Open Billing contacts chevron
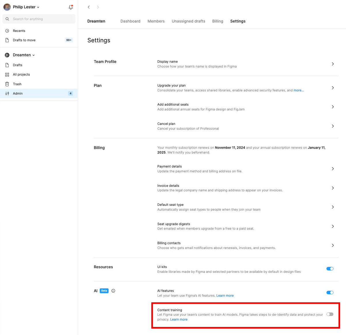 coord(333,245)
